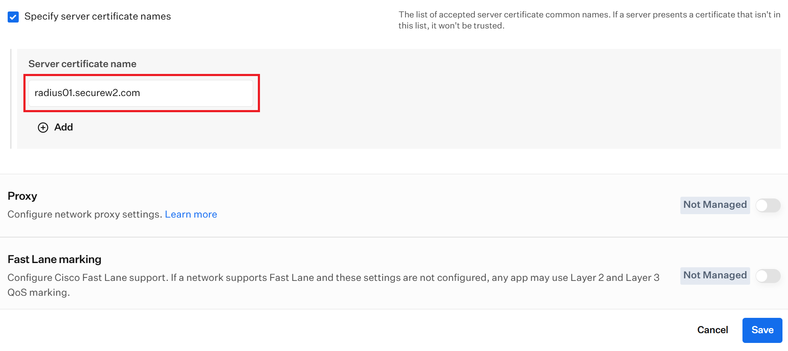788x351 pixels.
Task: Cancel the configuration changes
Action: 712,330
